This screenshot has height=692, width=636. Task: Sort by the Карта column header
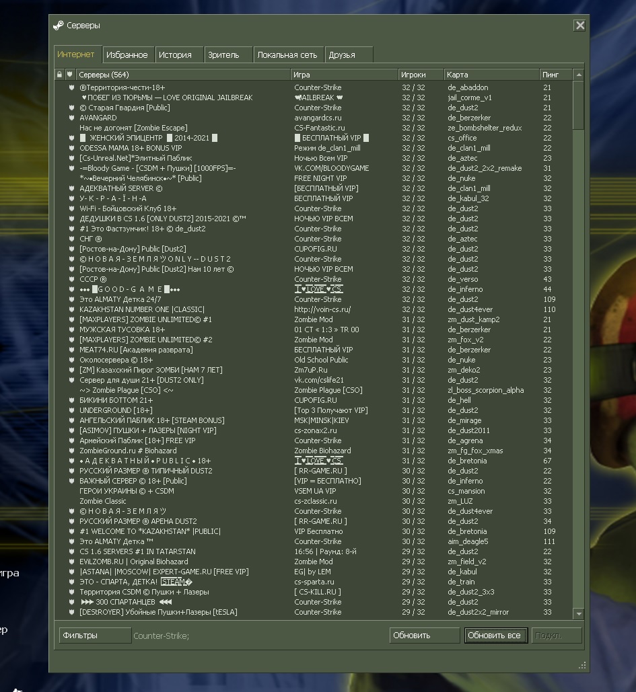(x=491, y=75)
